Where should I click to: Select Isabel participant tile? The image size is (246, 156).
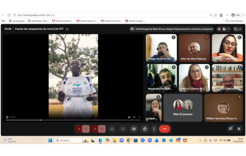[x=154, y=108]
